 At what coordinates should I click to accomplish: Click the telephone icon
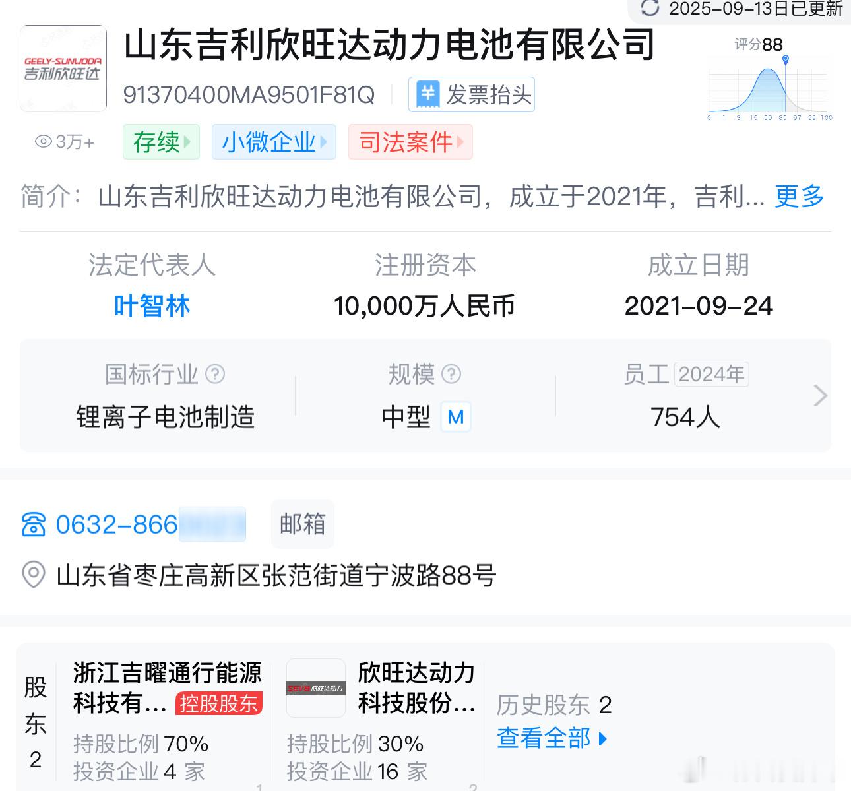pos(34,525)
